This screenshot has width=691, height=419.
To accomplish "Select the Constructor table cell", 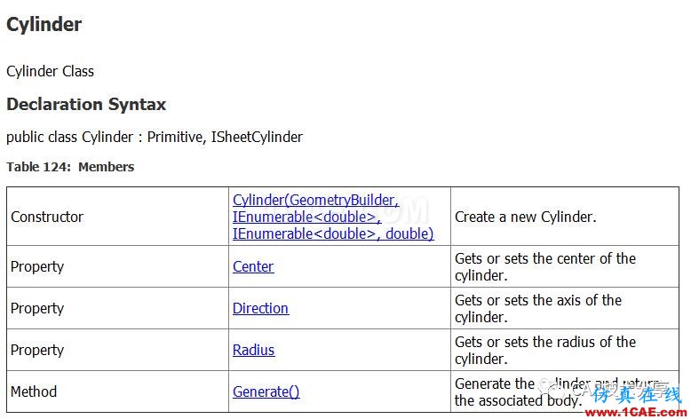I will coord(117,217).
